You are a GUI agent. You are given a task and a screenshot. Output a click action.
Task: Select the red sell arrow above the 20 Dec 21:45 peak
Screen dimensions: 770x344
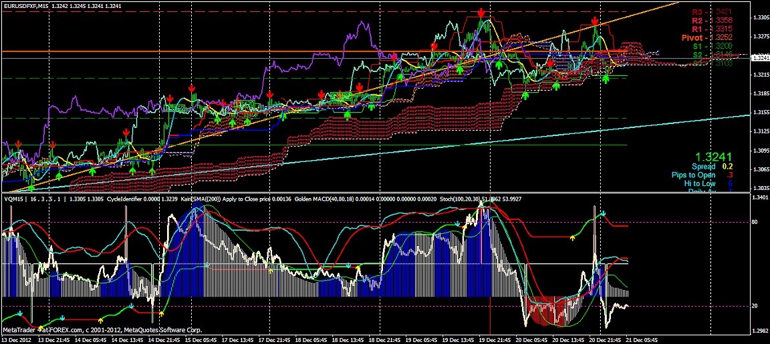pos(594,21)
